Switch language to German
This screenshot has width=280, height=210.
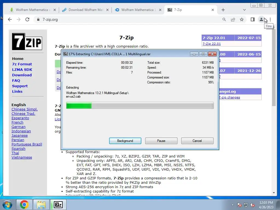click(18, 127)
